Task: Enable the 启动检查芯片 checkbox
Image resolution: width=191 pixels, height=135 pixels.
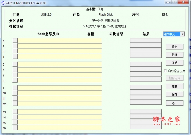Action: [x=165, y=71]
